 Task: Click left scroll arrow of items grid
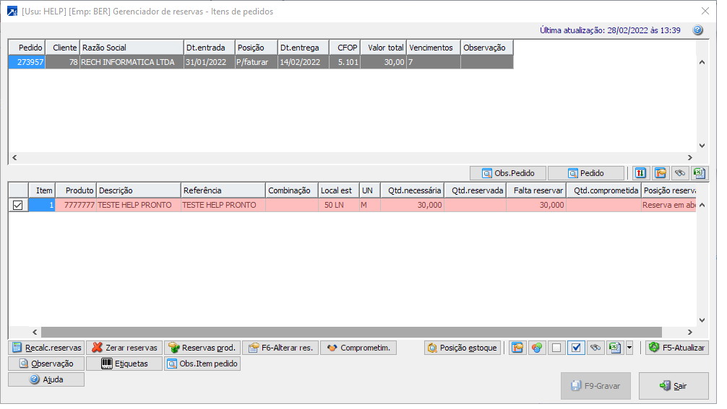pyautogui.click(x=35, y=333)
